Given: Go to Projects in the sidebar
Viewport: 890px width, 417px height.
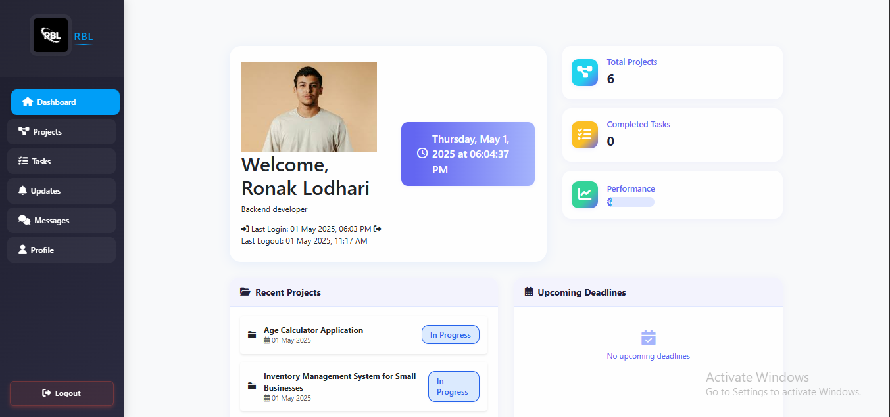Looking at the screenshot, I should tap(62, 131).
